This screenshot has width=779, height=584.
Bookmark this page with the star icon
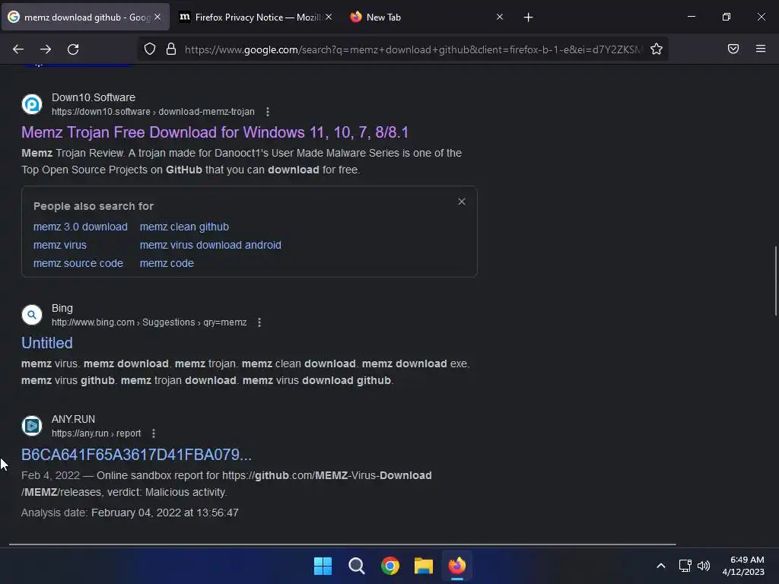point(657,49)
